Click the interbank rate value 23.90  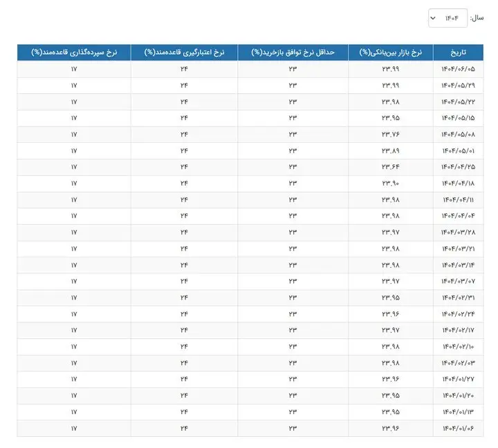click(391, 183)
